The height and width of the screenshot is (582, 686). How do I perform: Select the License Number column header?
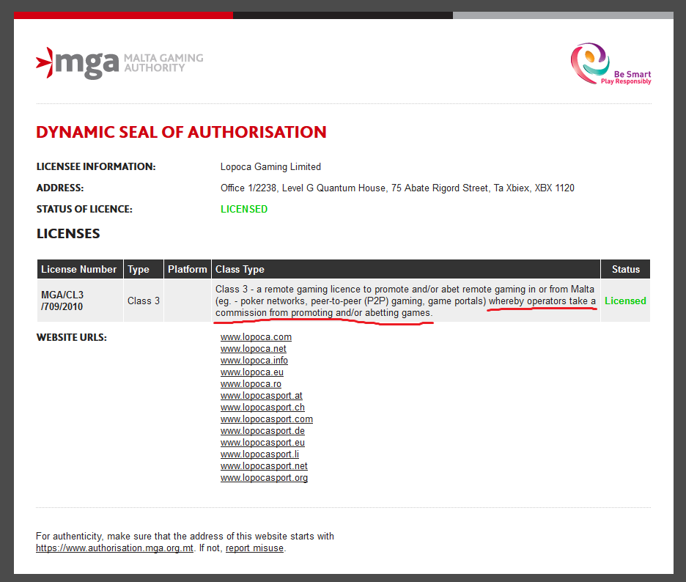point(80,269)
